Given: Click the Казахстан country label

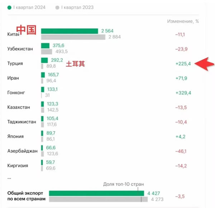Looking at the screenshot, I should point(19,107).
